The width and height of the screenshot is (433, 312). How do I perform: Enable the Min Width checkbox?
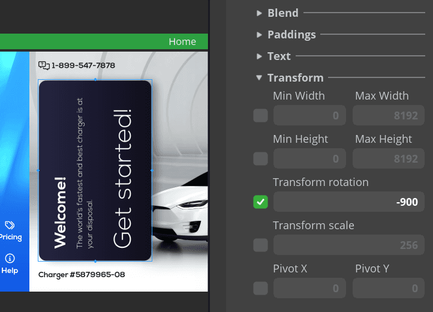(260, 116)
